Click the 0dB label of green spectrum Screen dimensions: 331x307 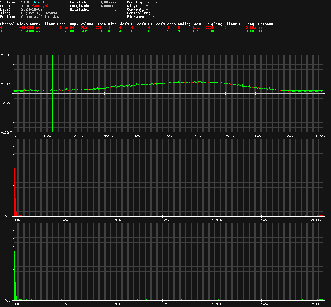coord(8,300)
